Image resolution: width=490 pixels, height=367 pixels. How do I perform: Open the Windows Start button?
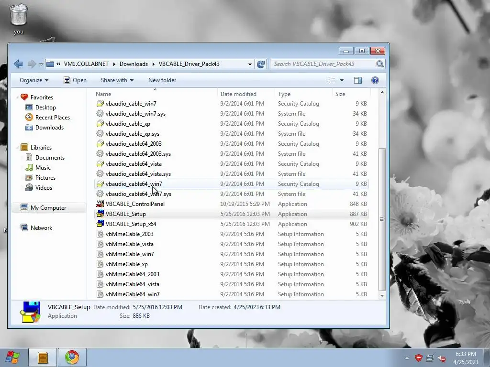pos(12,357)
